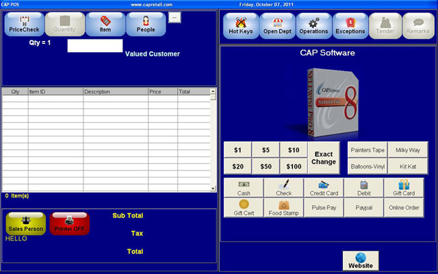Click the PriceCheck icon button
The height and width of the screenshot is (274, 438).
pyautogui.click(x=24, y=24)
